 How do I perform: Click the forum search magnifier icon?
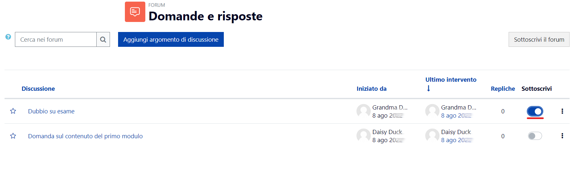click(103, 39)
